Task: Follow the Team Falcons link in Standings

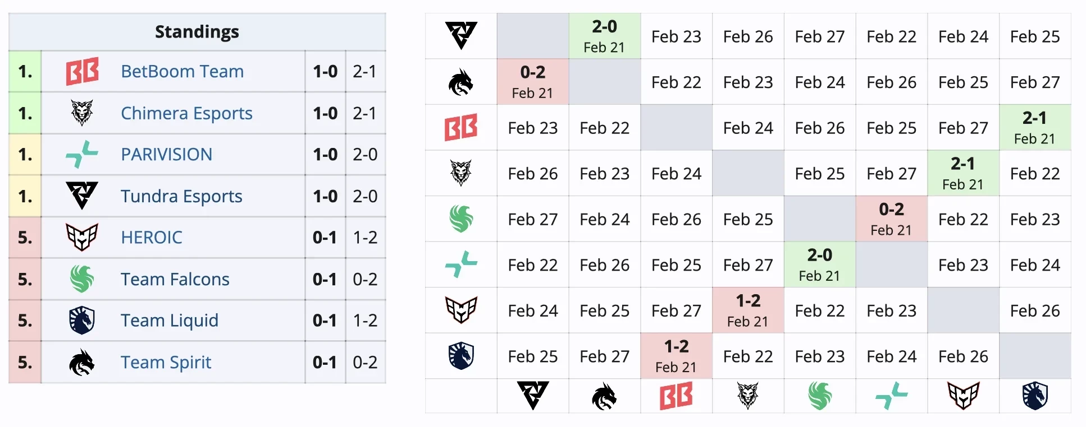Action: pyautogui.click(x=175, y=279)
